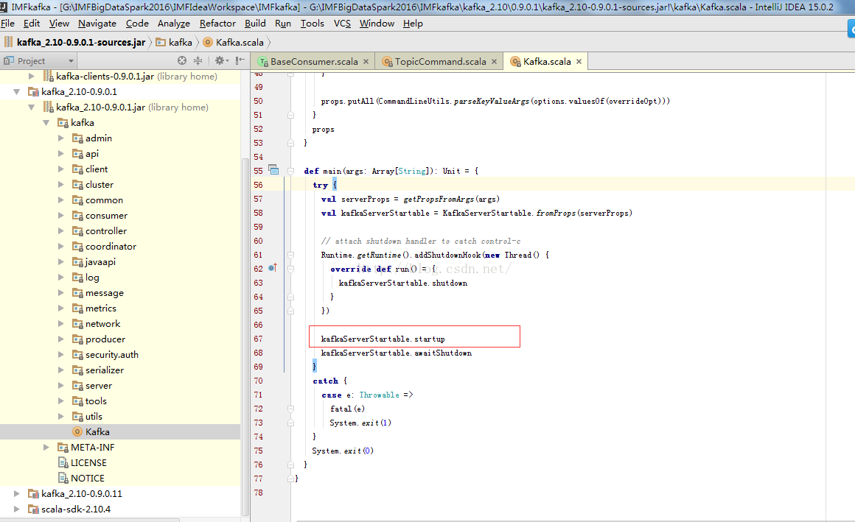Click the fold marker at line 61
The width and height of the screenshot is (855, 522).
[x=290, y=255]
